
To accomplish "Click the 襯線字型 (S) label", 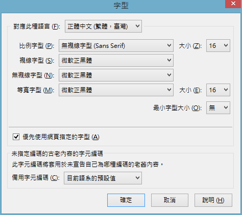I will (37, 61).
